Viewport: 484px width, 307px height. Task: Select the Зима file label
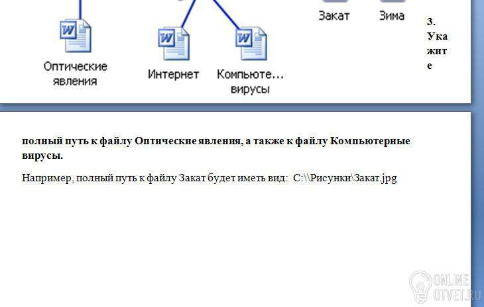(392, 15)
